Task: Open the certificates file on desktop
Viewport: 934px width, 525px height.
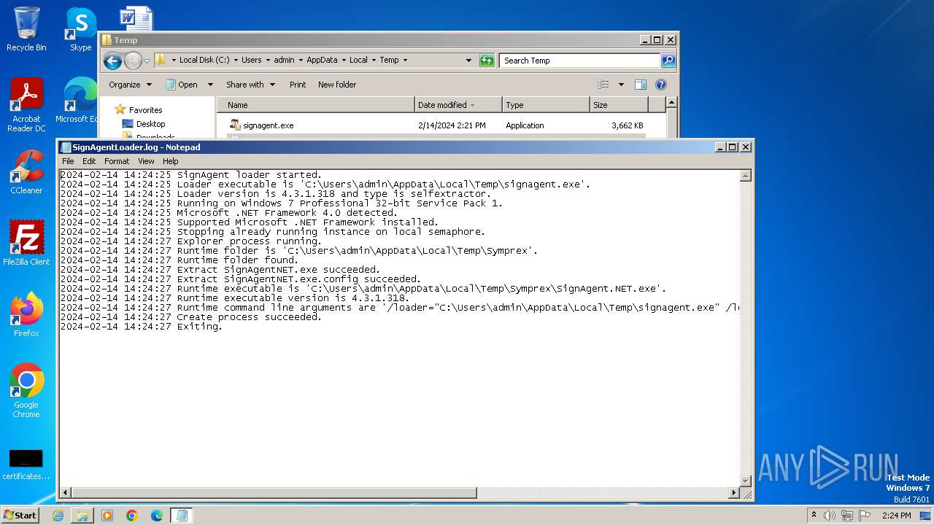Action: (x=26, y=464)
